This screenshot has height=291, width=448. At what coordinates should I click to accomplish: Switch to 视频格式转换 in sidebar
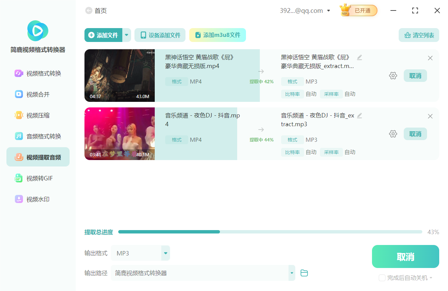[38, 73]
